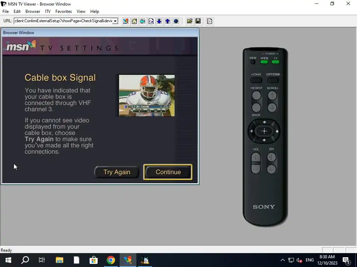Open taskbar Search magnifier
This screenshot has height=267, width=357.
pyautogui.click(x=25, y=260)
